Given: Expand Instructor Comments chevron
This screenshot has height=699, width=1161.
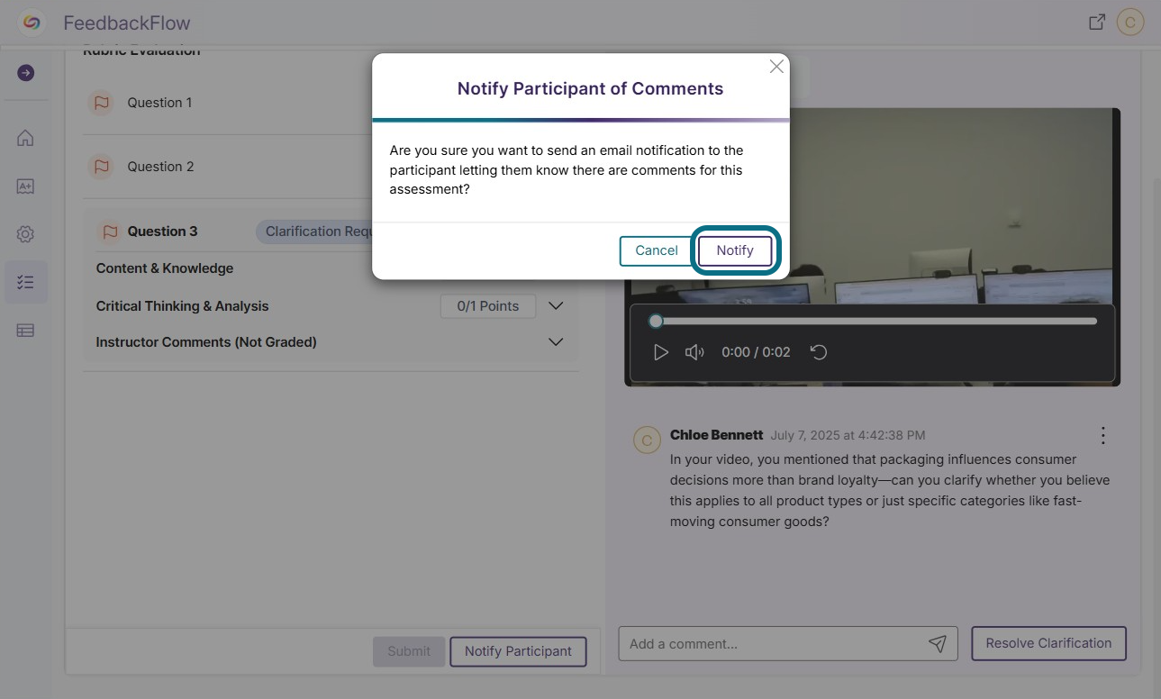Looking at the screenshot, I should pos(556,342).
